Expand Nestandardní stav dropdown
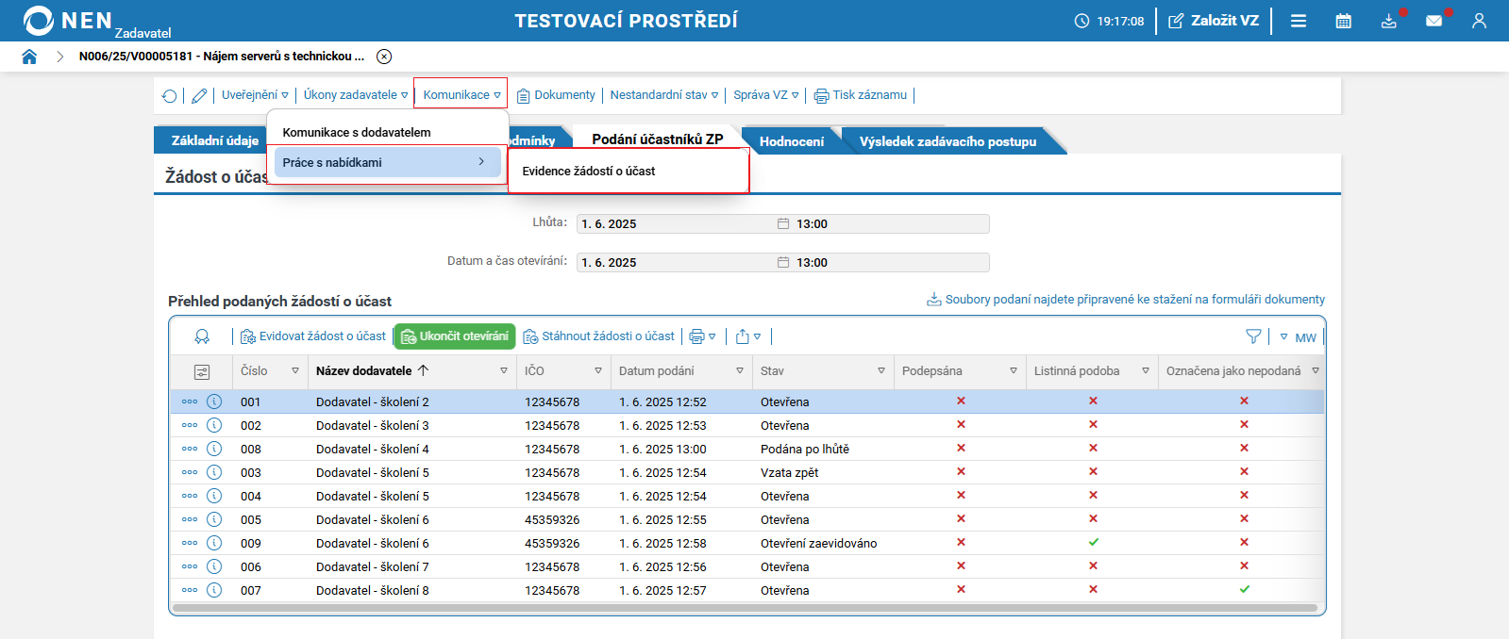This screenshot has height=639, width=1509. click(x=664, y=95)
